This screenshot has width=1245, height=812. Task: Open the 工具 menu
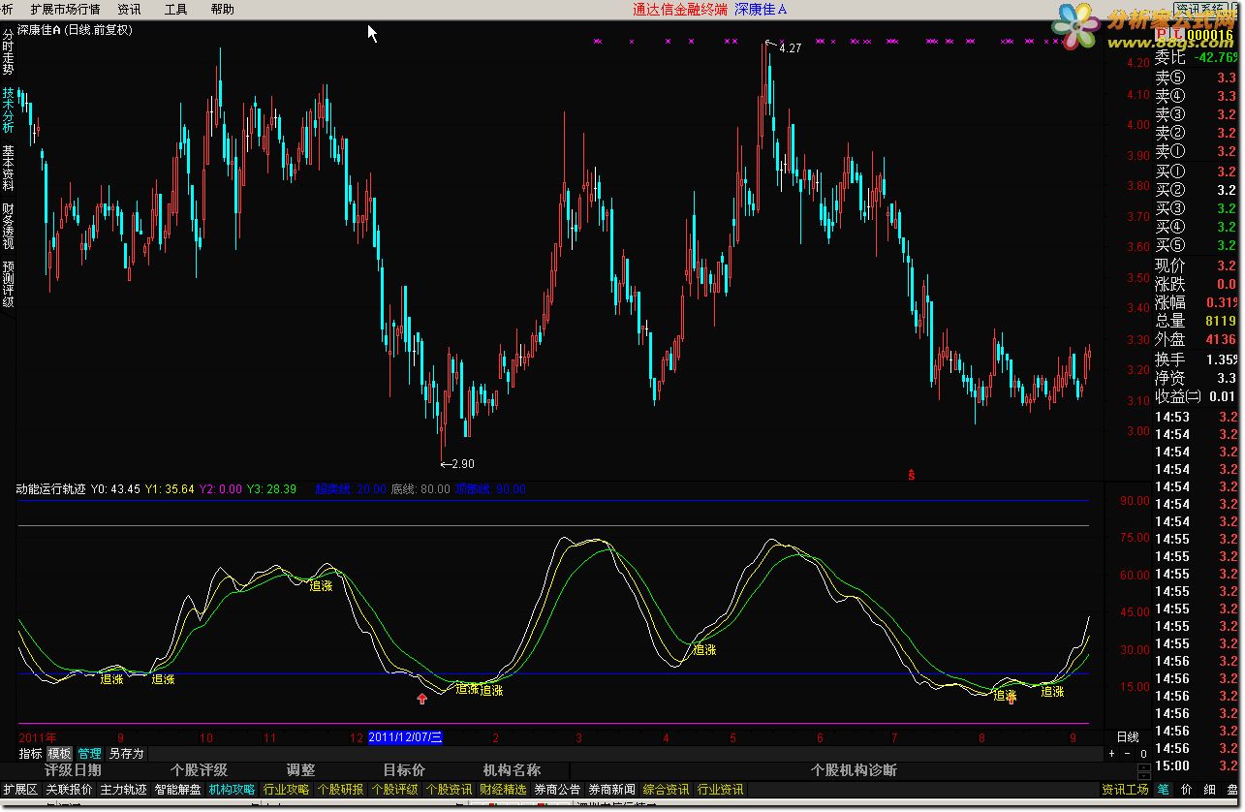click(175, 9)
